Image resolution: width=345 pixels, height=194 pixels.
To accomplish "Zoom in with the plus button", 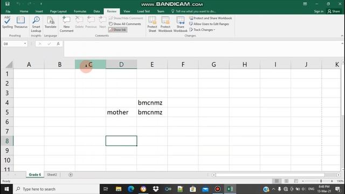I will click(x=332, y=181).
